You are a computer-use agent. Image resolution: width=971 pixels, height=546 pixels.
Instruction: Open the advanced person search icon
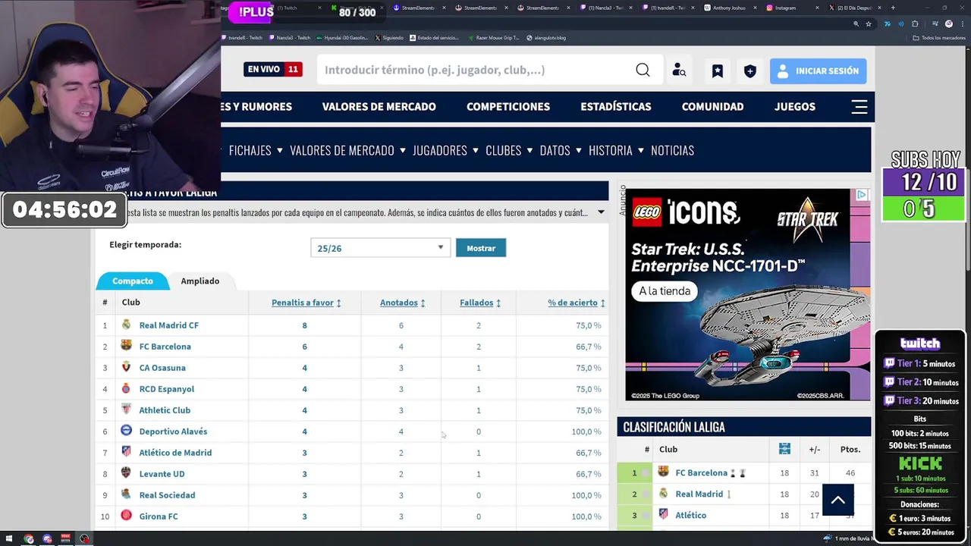[x=679, y=71]
